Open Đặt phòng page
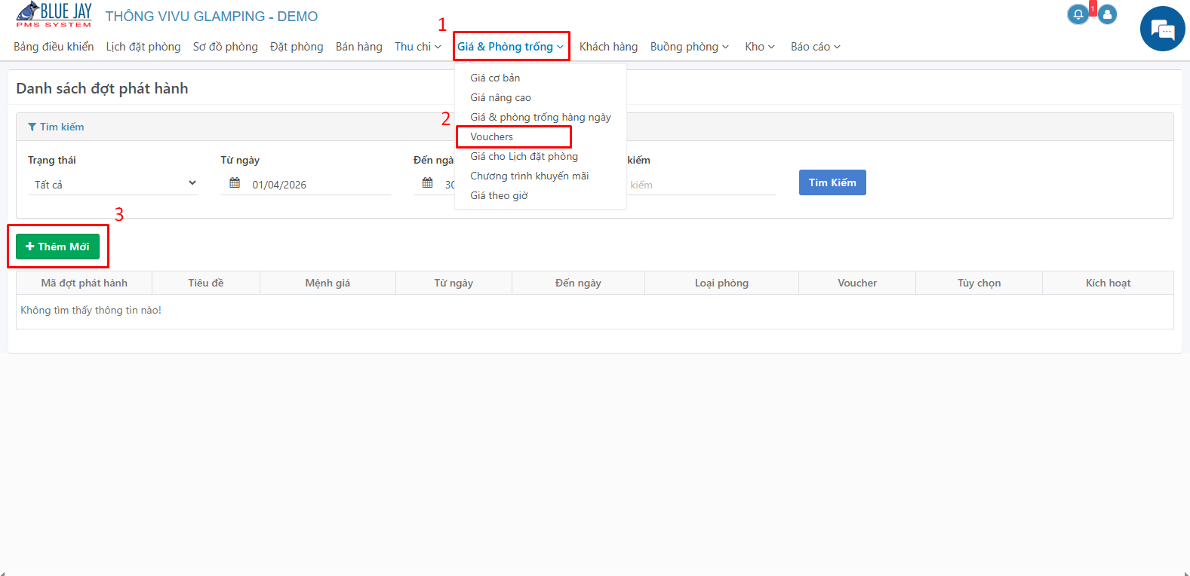Screen dimensions: 1190x576 coord(297,47)
